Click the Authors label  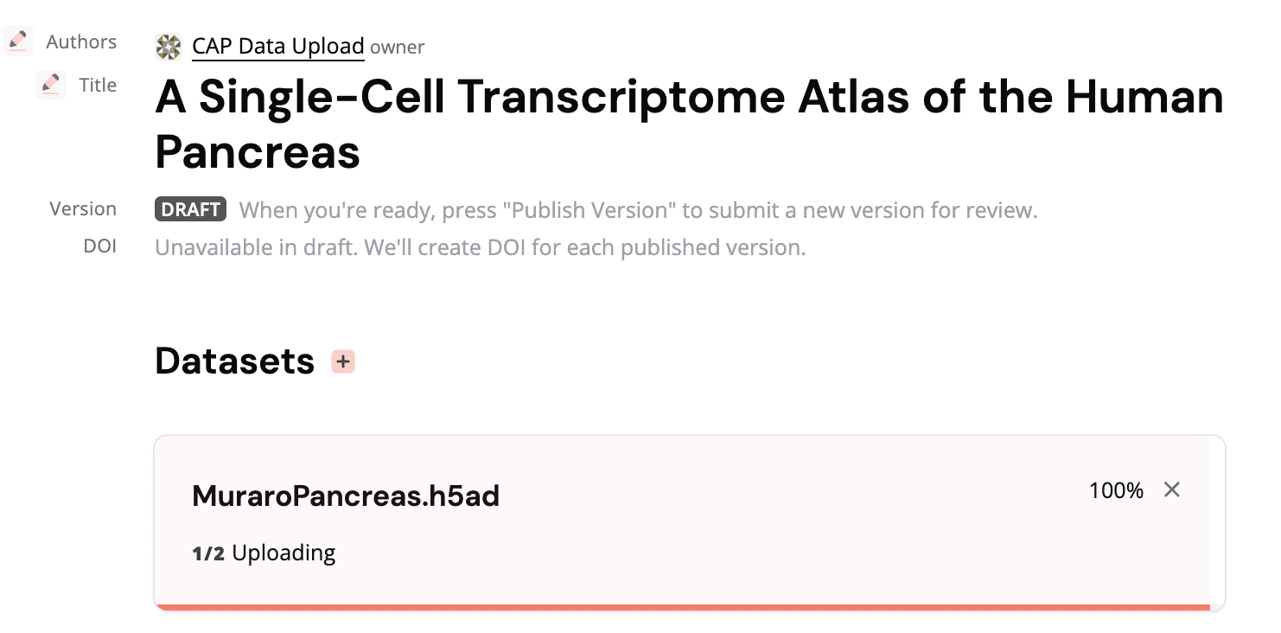click(x=81, y=42)
